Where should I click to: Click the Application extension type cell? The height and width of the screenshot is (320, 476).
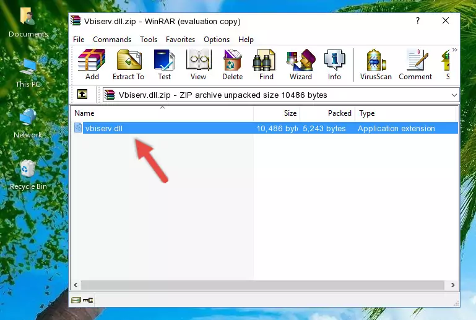coord(396,128)
